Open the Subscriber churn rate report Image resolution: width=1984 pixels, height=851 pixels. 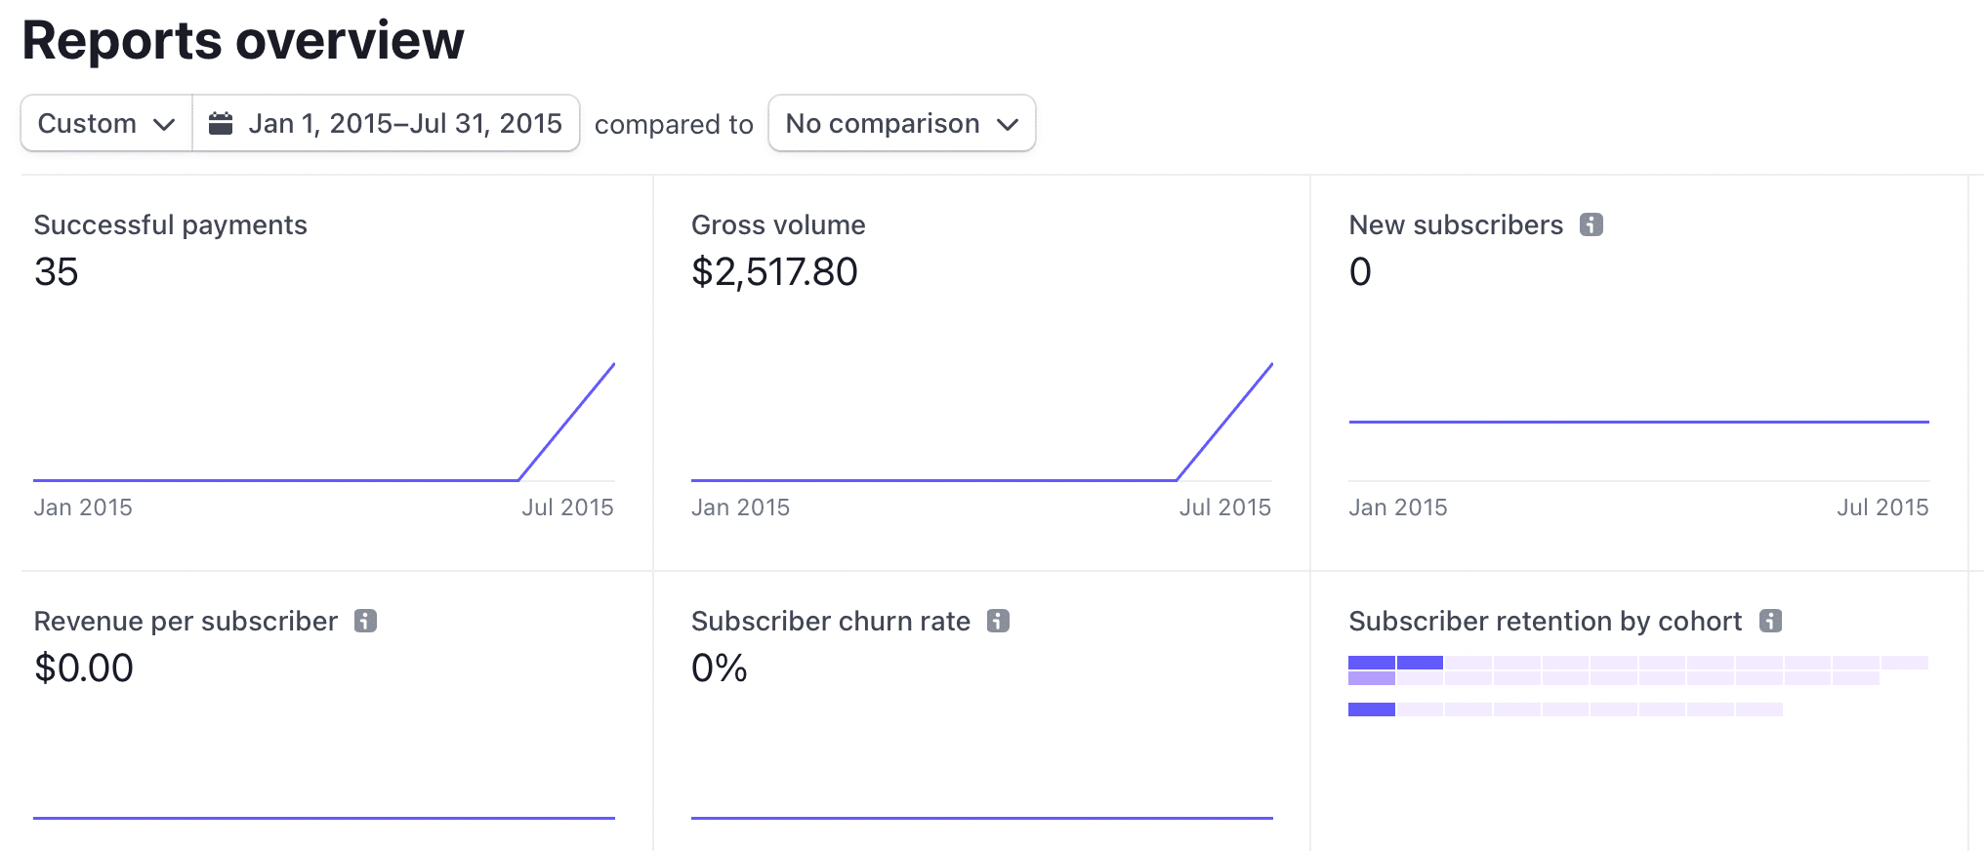coord(830,621)
